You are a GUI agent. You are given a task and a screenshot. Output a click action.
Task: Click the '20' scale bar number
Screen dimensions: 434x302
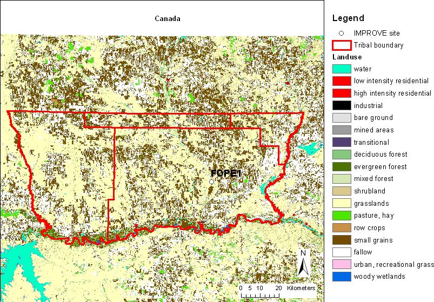point(278,288)
